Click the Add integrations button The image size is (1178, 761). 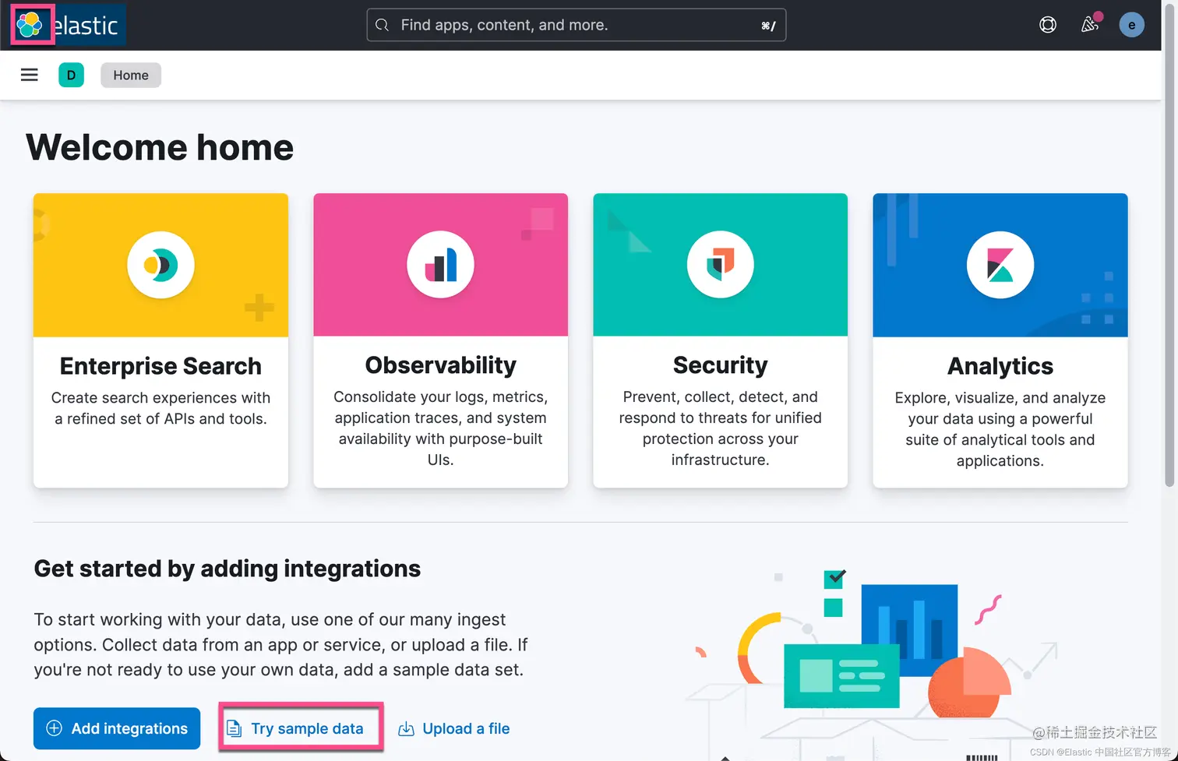[x=117, y=728]
